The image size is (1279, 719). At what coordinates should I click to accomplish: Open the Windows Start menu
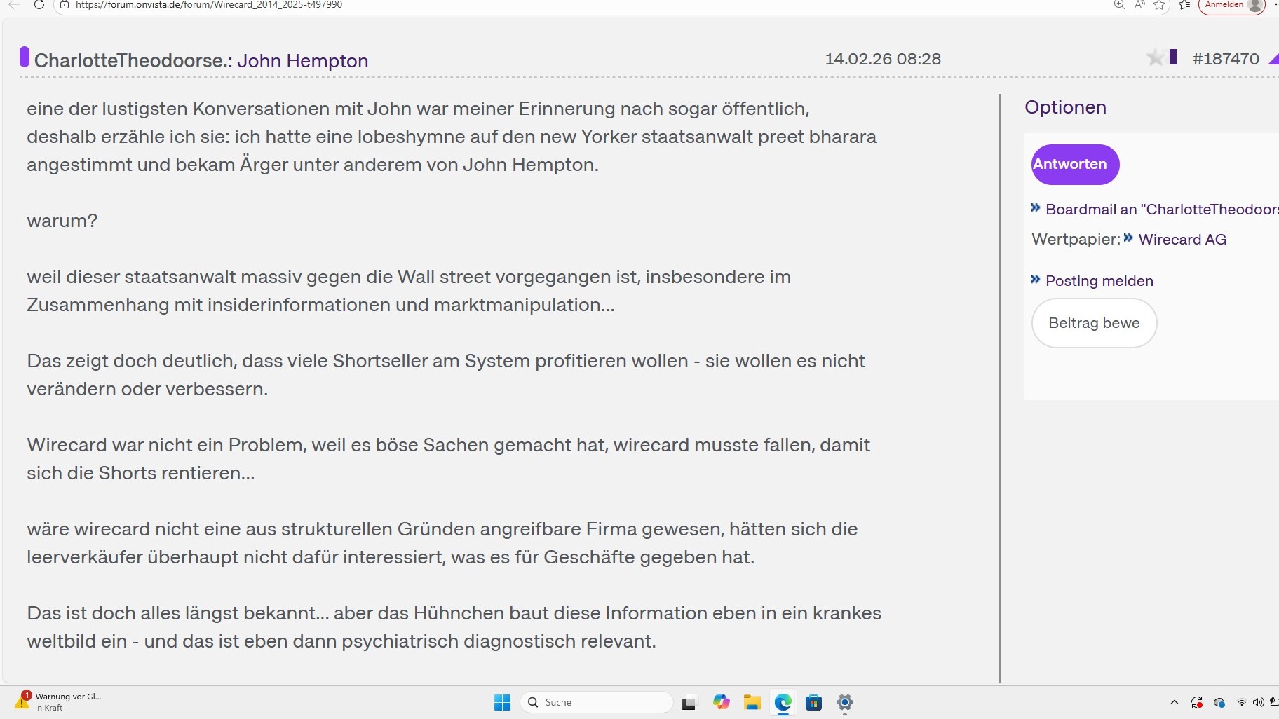coord(503,702)
